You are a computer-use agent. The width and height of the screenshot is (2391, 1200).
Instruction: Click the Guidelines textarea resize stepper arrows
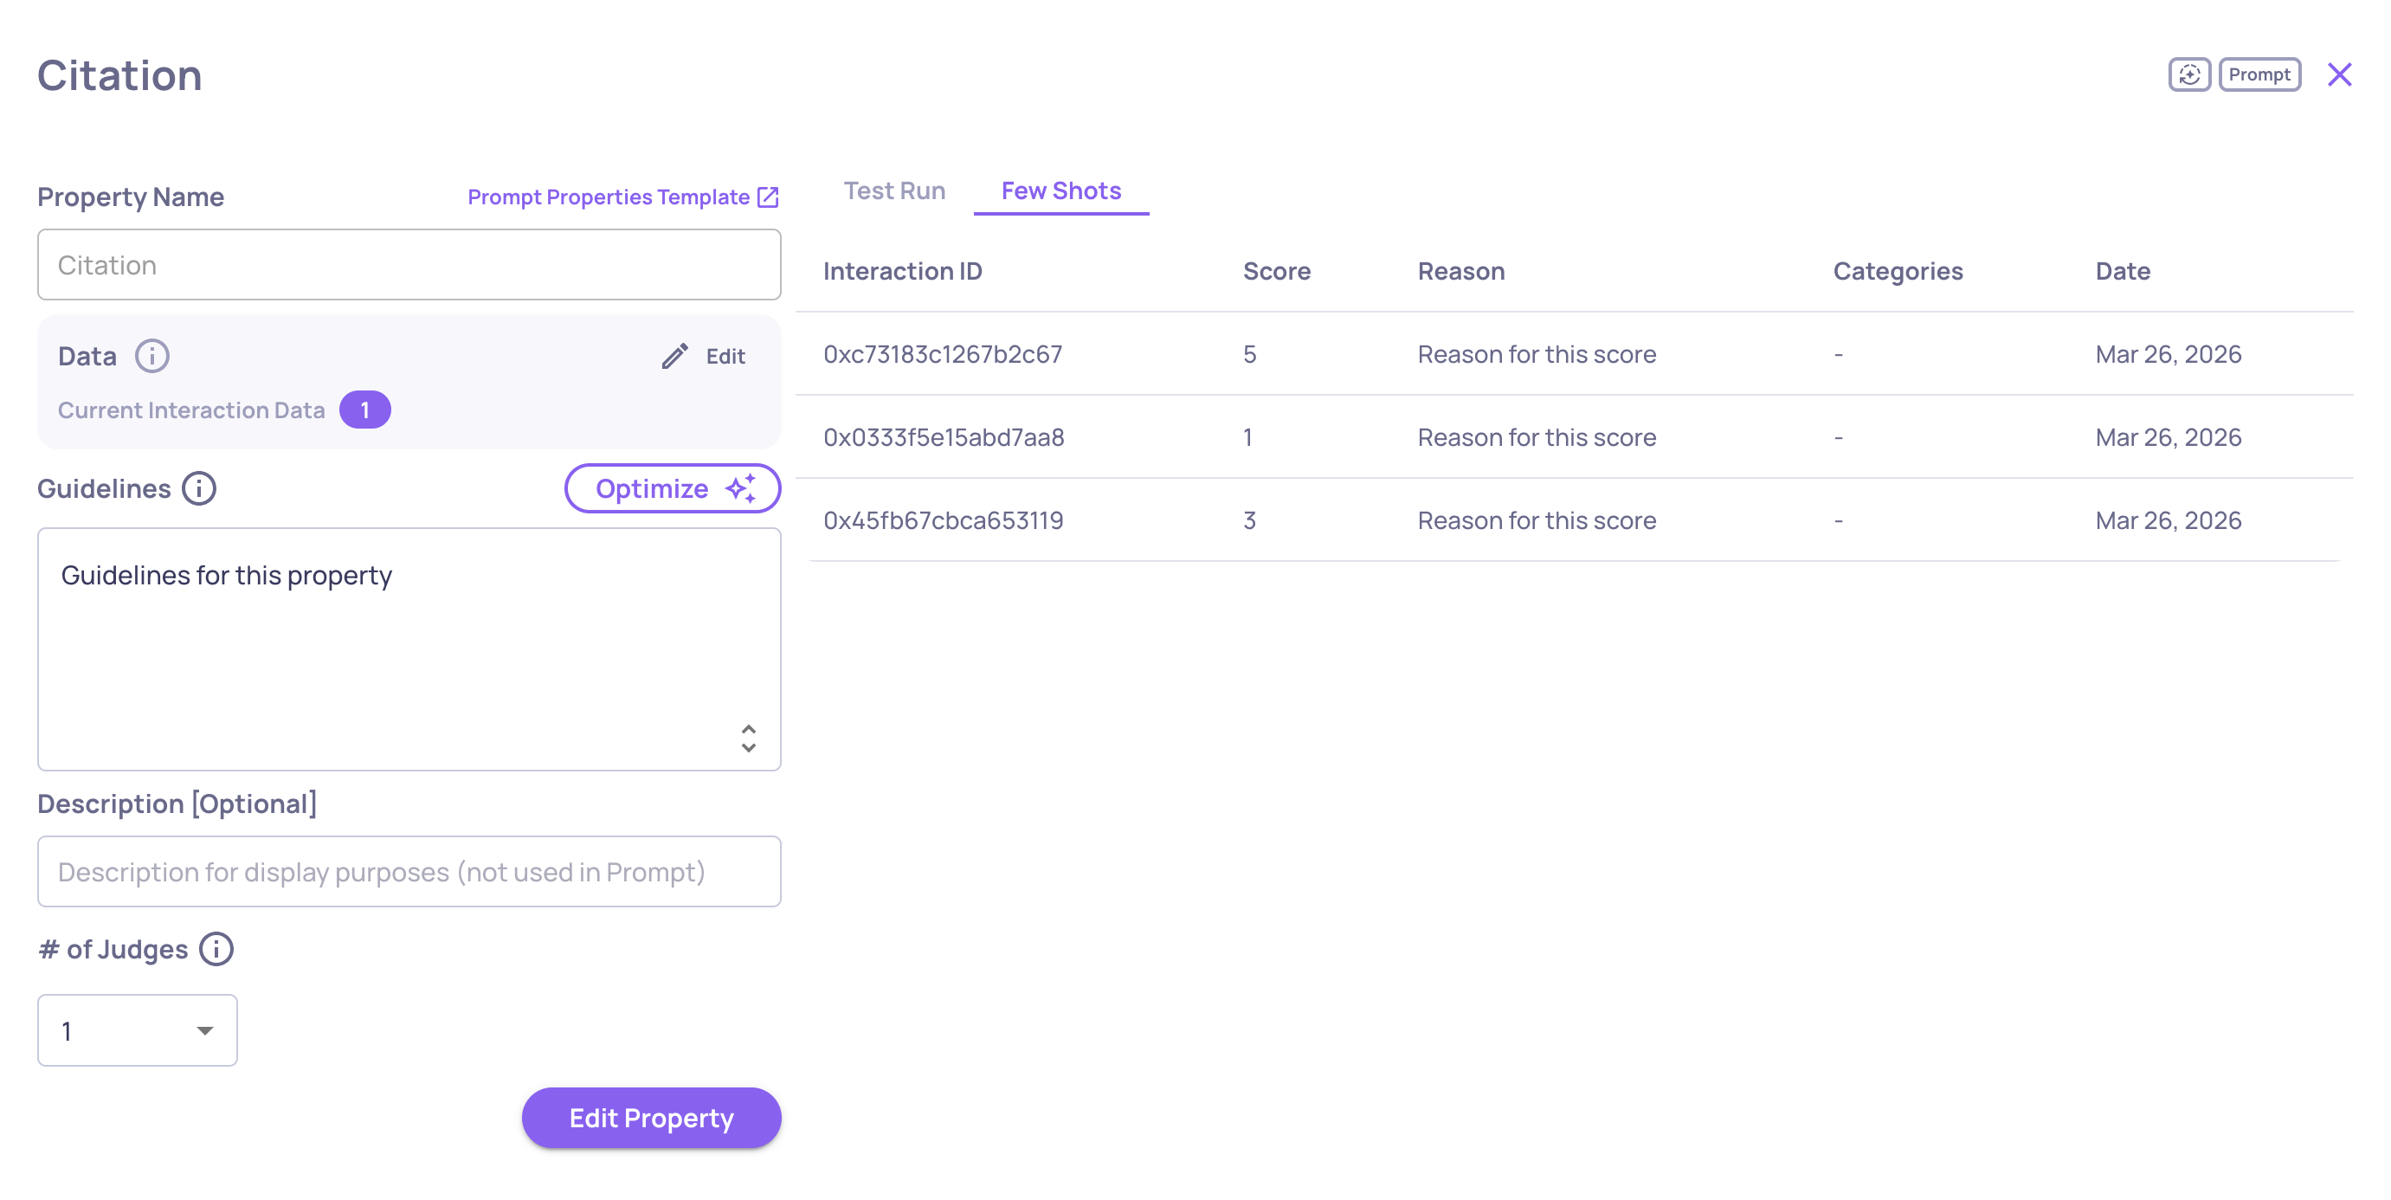[x=748, y=739]
